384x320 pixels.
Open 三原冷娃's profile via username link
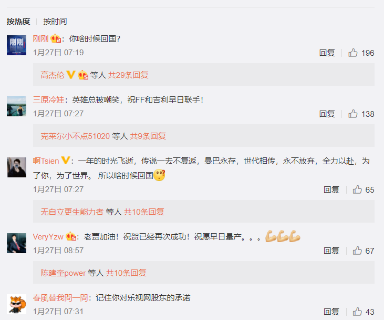(x=48, y=100)
